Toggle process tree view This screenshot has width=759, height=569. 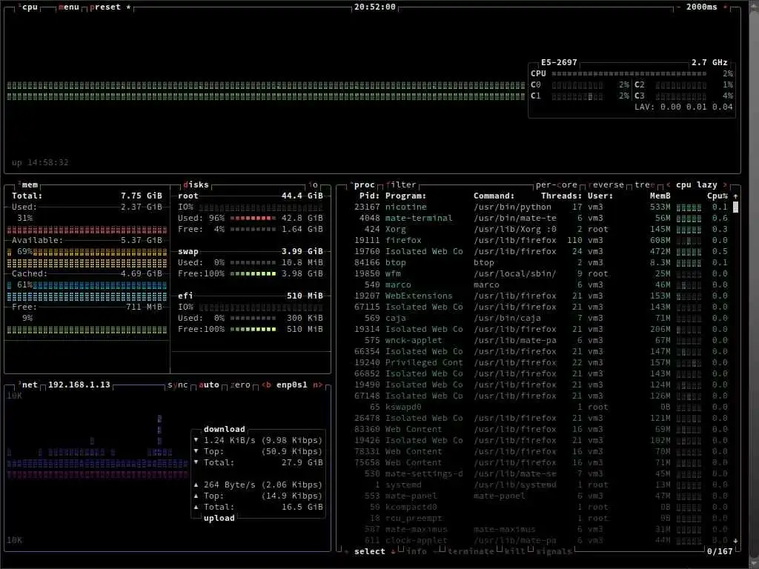(644, 184)
